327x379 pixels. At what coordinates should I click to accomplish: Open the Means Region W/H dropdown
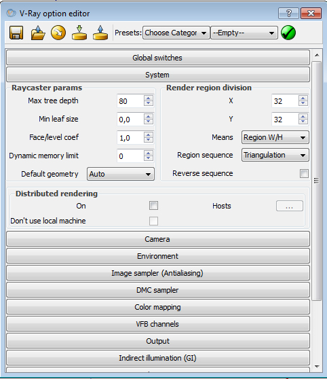coord(275,137)
